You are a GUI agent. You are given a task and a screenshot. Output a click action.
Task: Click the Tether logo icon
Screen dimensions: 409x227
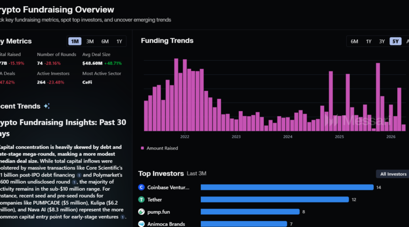142,199
